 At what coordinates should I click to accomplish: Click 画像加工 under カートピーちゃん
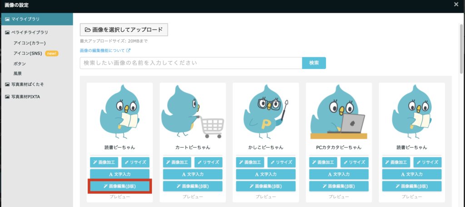(177, 162)
